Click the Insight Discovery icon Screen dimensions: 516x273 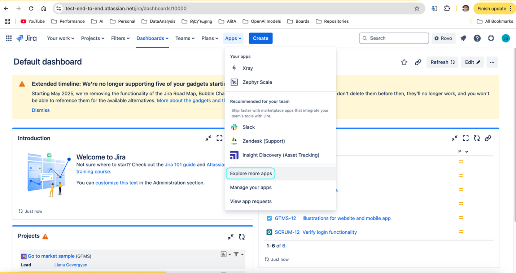point(234,155)
